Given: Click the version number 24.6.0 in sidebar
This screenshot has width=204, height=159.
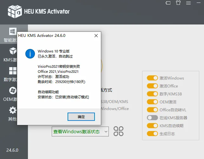Looking at the screenshot, I should coord(12,150).
